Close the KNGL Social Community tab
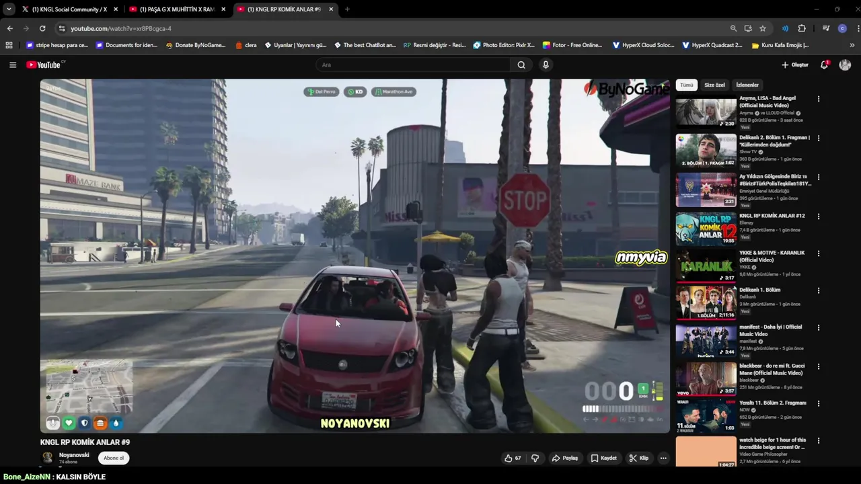861x484 pixels. [x=116, y=9]
